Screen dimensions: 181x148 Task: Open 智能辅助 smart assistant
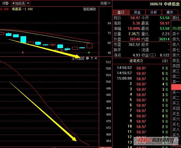tap(90, 9)
